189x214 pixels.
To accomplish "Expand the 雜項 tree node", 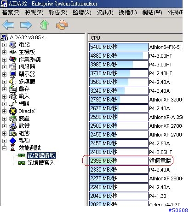I will coord(4,141).
